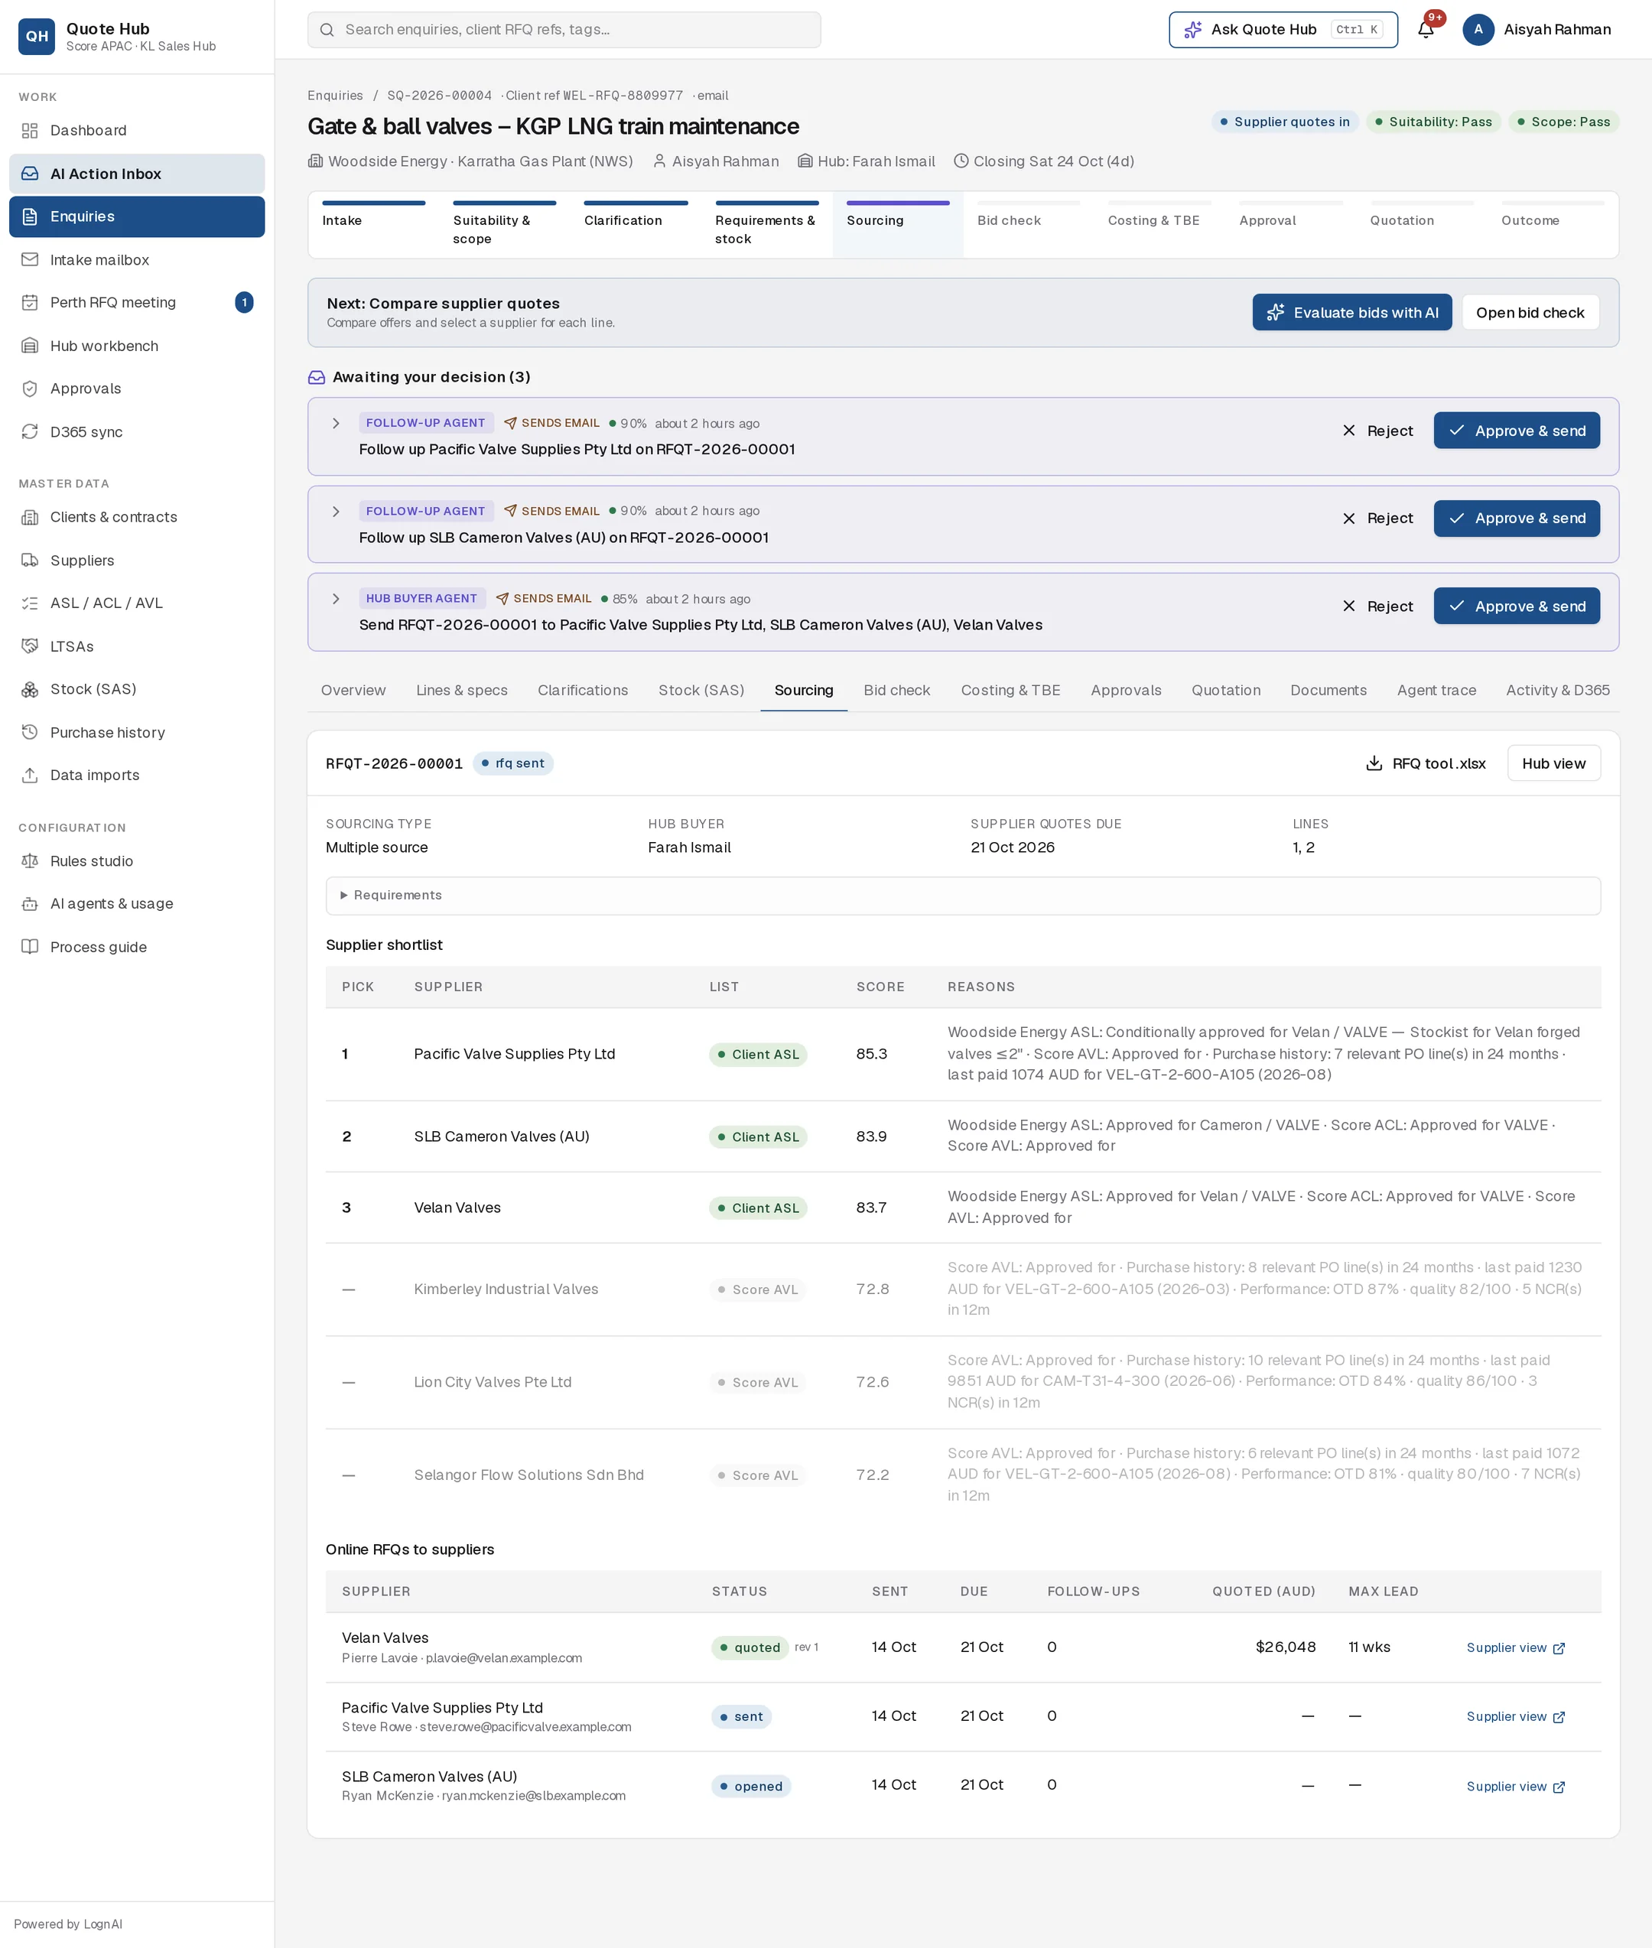This screenshot has width=1652, height=1948.
Task: Click Evaluate bids with AI
Action: click(1351, 313)
